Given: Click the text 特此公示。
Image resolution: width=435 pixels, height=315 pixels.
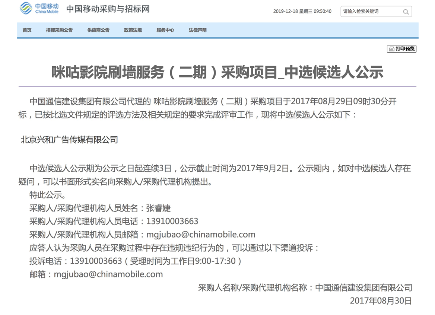Looking at the screenshot, I should (48, 195).
